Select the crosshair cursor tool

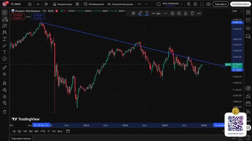[4, 12]
